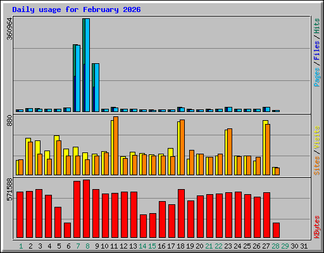
Task: Click day 27 label on the x-axis
Action: [266, 246]
